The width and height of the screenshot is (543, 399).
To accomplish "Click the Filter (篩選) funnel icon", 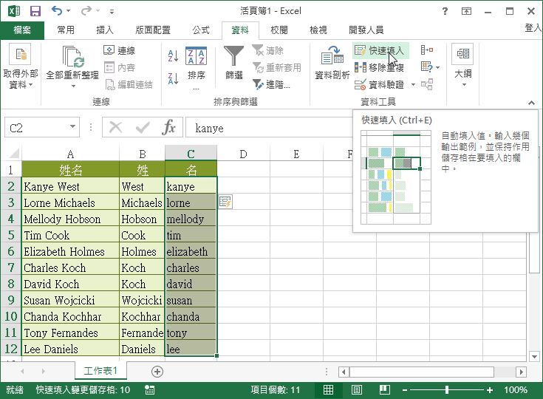I will (233, 55).
